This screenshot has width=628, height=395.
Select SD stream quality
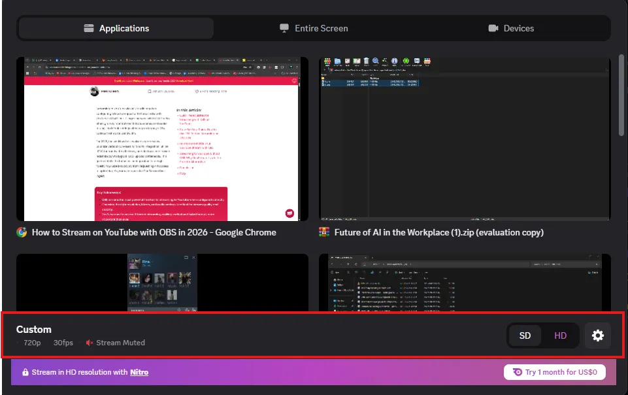[x=525, y=335]
